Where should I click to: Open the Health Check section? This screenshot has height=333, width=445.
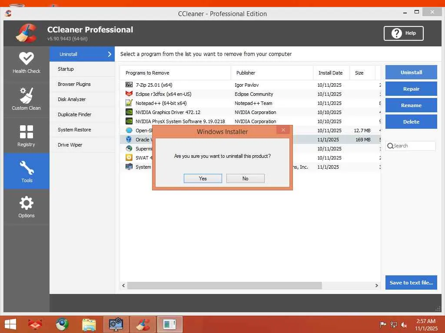pos(27,63)
